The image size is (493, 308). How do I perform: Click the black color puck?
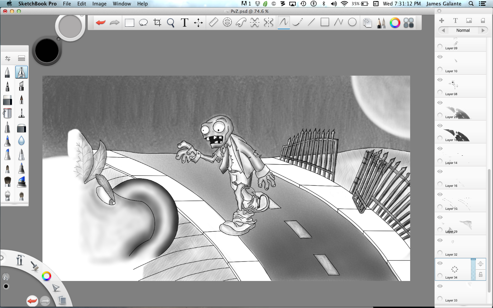[x=47, y=51]
